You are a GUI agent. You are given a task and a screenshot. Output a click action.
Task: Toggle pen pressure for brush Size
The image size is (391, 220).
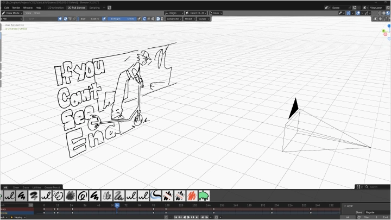[x=104, y=18]
